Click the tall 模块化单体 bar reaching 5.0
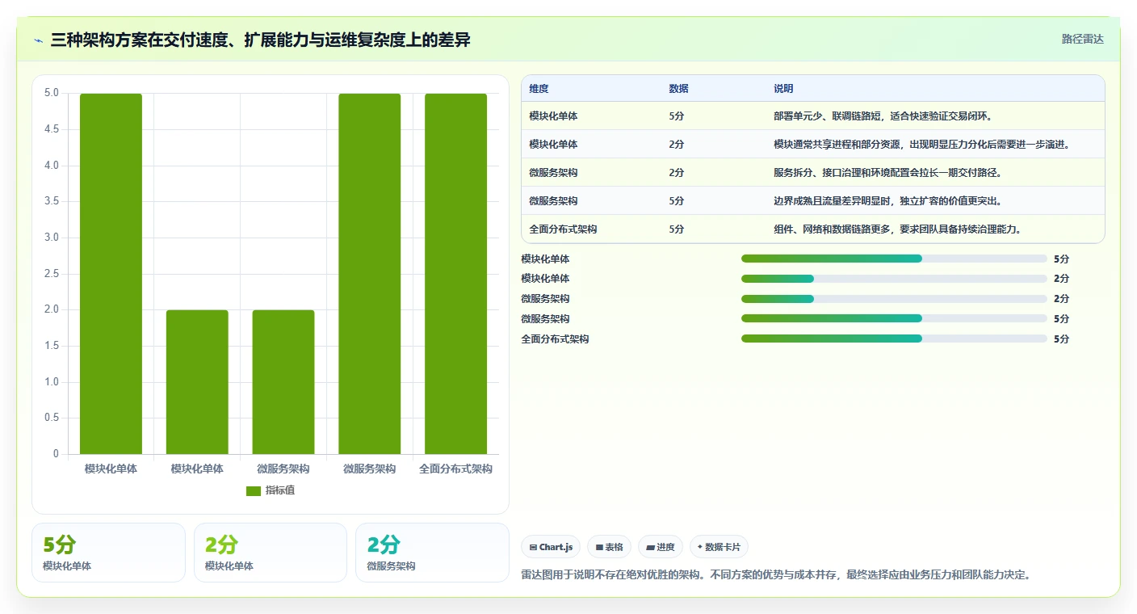Viewport: 1137px width, 614px height. tap(111, 274)
